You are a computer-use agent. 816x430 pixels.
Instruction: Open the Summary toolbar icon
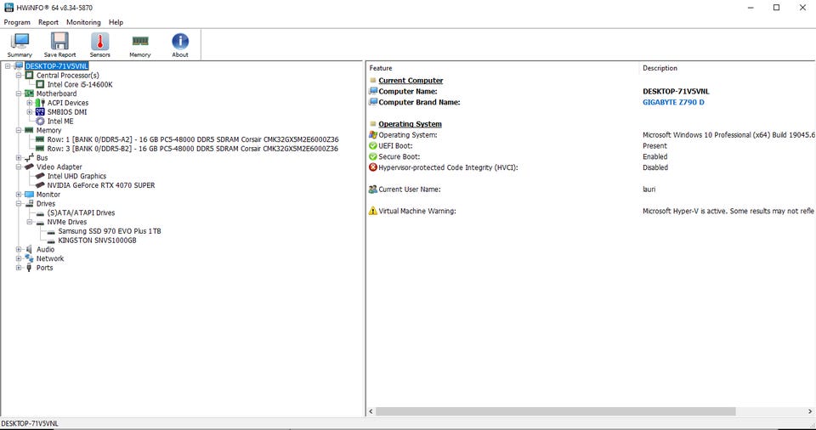[20, 41]
